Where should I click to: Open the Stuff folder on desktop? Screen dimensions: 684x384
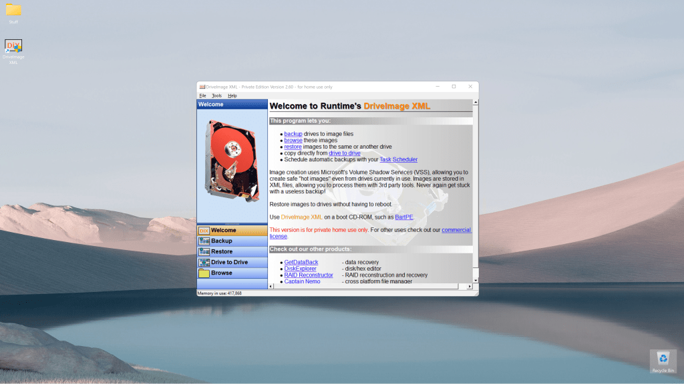(x=13, y=13)
